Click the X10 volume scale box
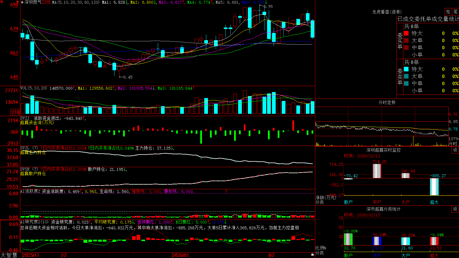This screenshot has height=258, width=459. tap(15, 112)
